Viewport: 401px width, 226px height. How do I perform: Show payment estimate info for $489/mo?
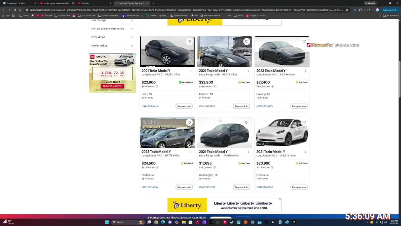click(215, 87)
